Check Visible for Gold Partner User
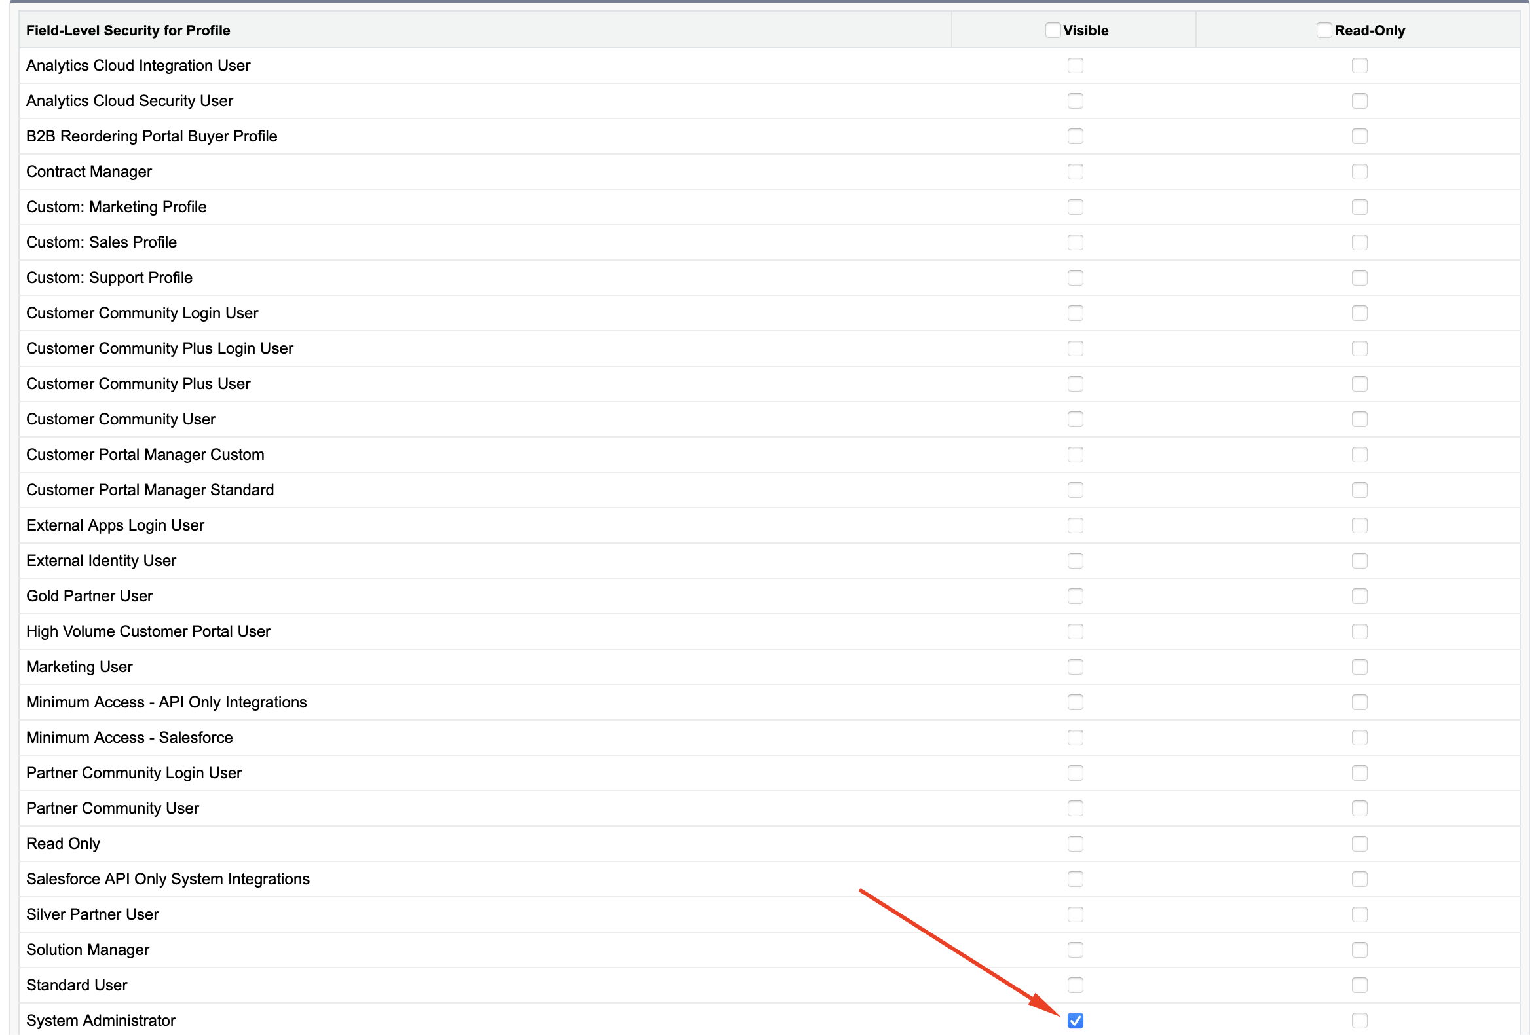 1076,596
